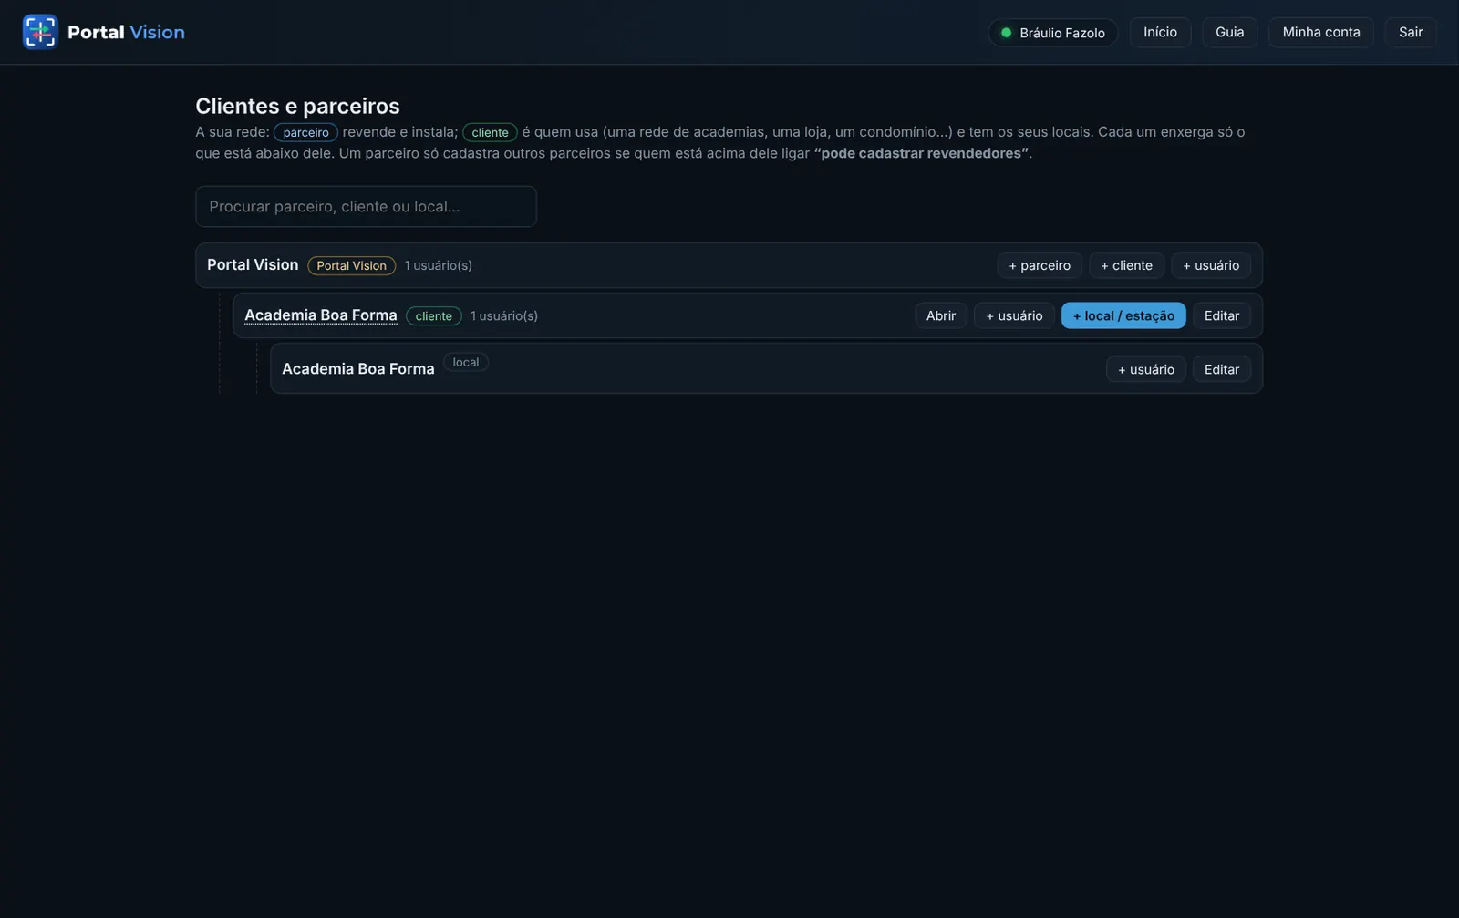Viewport: 1459px width, 918px height.
Task: Add a usuário to Academia Boa Forma local
Action: [x=1146, y=369]
